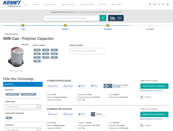Request samples for A768EB107M1ELAS036
This screenshot has height=131, width=173.
tap(151, 91)
